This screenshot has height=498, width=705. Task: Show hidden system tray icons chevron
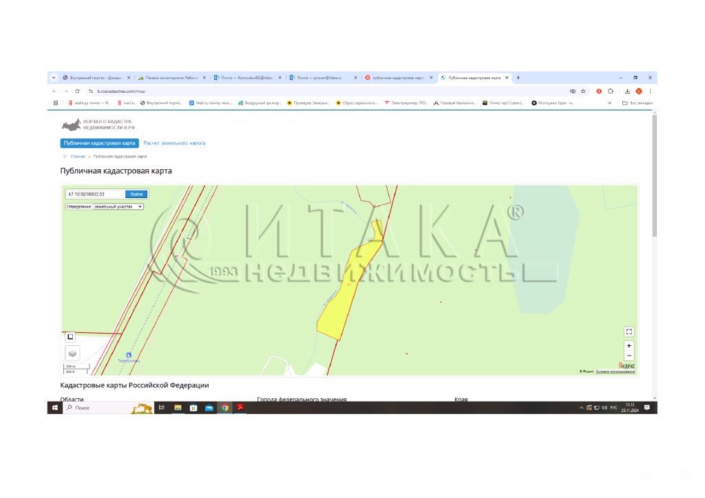tap(581, 408)
